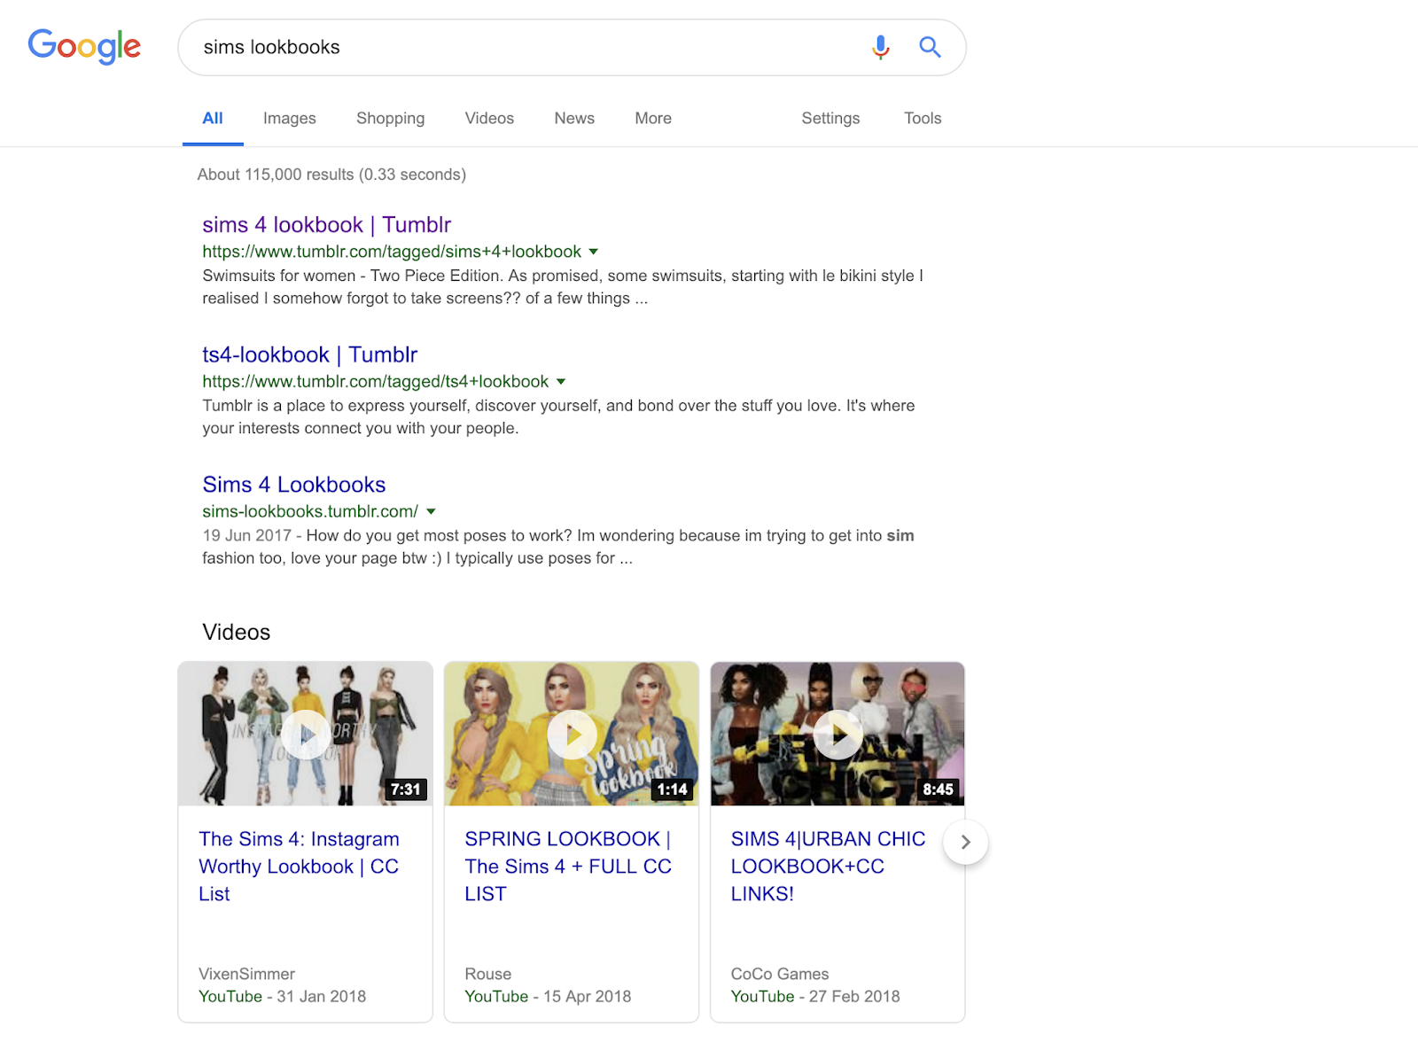The image size is (1418, 1042).
Task: Click the "19 Jun 2017" result snippet
Action: (x=558, y=547)
